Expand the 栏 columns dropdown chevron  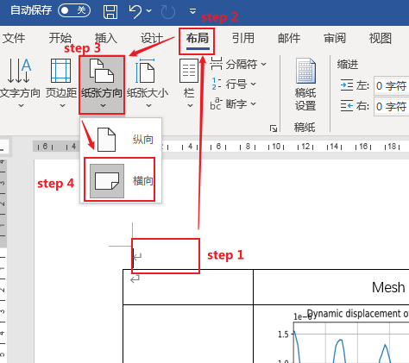[x=190, y=106]
